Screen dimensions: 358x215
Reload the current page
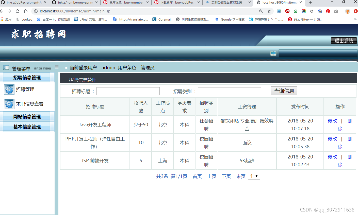pyautogui.click(x=18, y=11)
